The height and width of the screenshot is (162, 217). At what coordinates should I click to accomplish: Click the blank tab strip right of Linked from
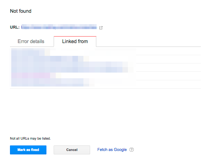[149, 42]
